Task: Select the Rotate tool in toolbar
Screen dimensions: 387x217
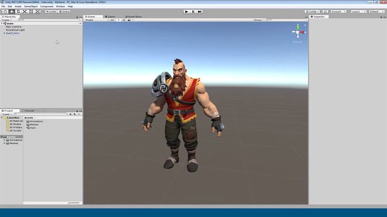Action: (18, 11)
